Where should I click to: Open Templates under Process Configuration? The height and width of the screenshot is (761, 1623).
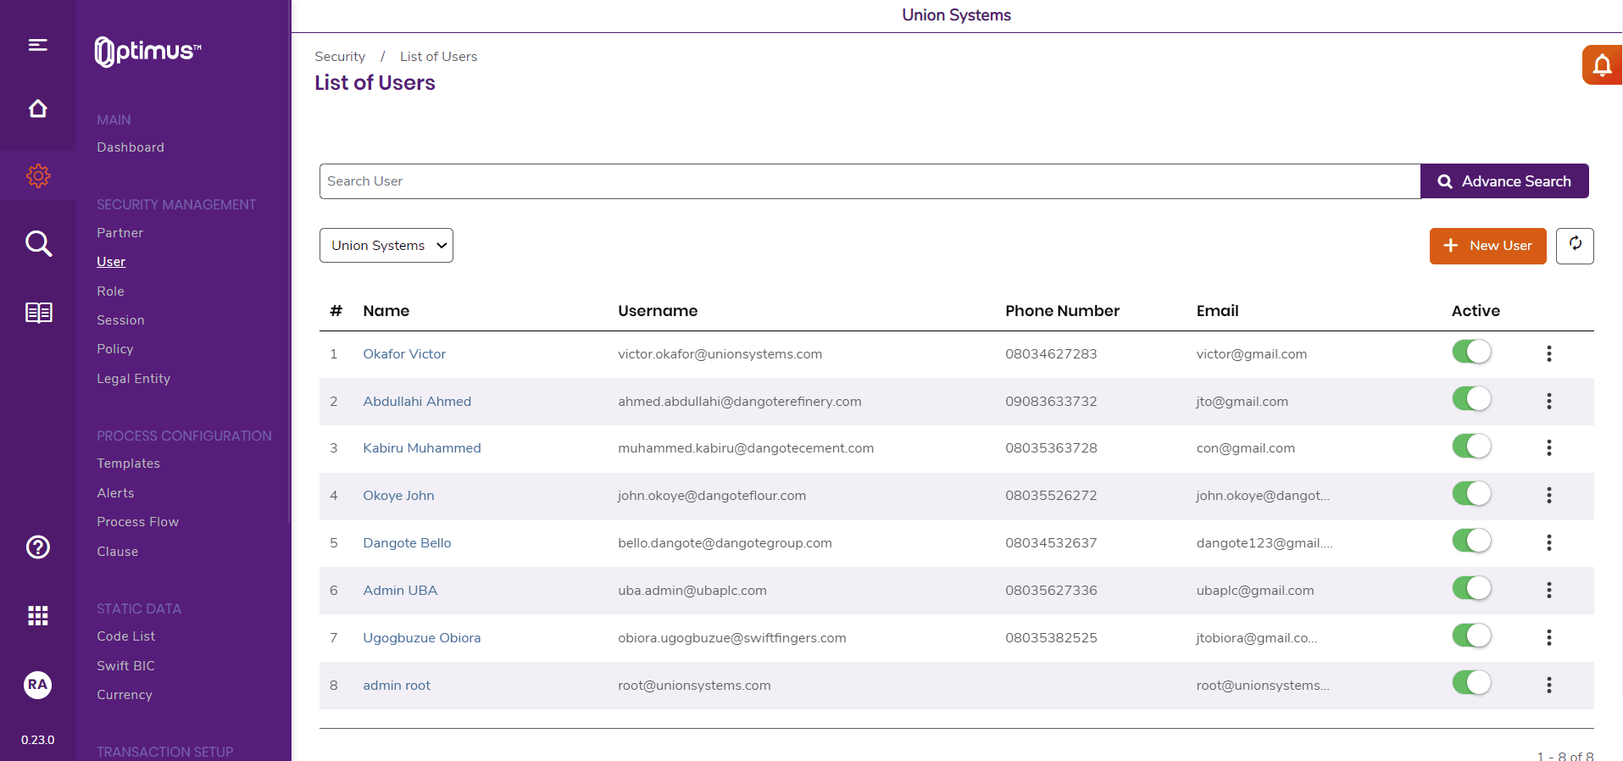click(128, 464)
